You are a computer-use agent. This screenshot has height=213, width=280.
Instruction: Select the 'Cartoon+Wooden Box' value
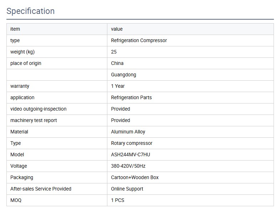click(135, 177)
